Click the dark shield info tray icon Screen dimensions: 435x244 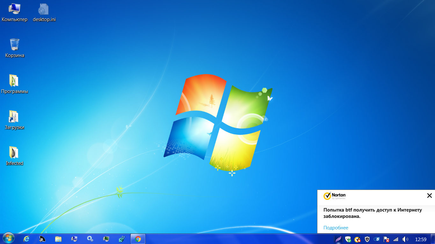tap(367, 239)
